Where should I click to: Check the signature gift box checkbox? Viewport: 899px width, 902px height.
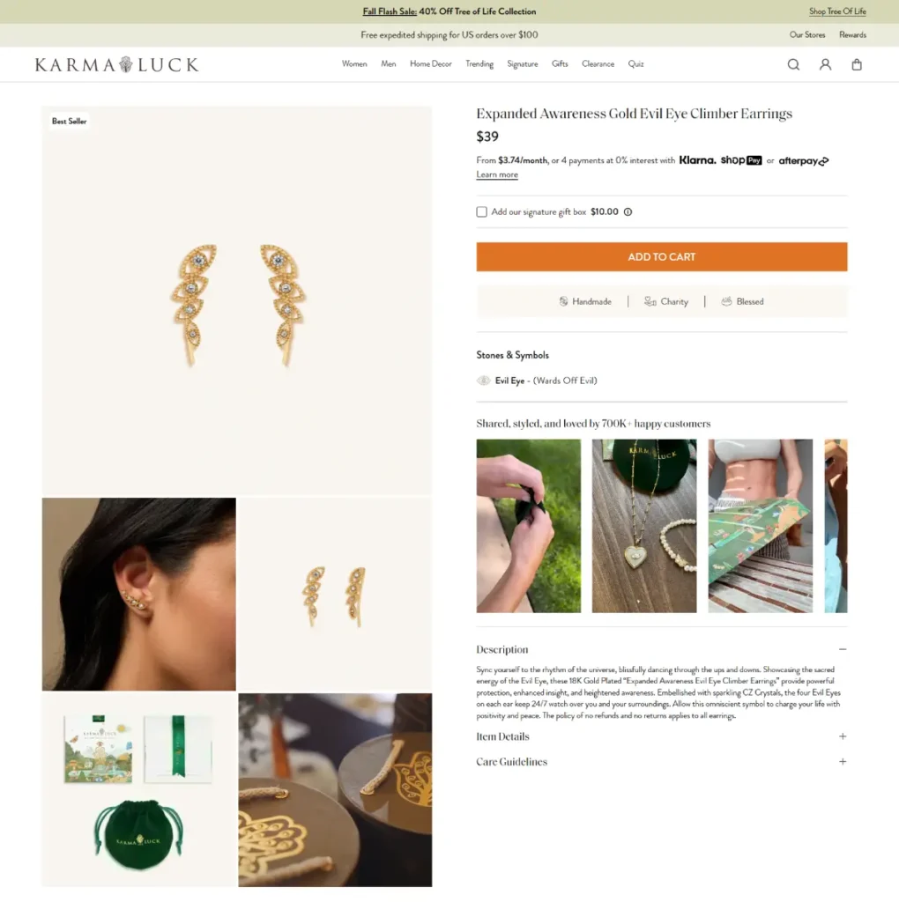(482, 211)
